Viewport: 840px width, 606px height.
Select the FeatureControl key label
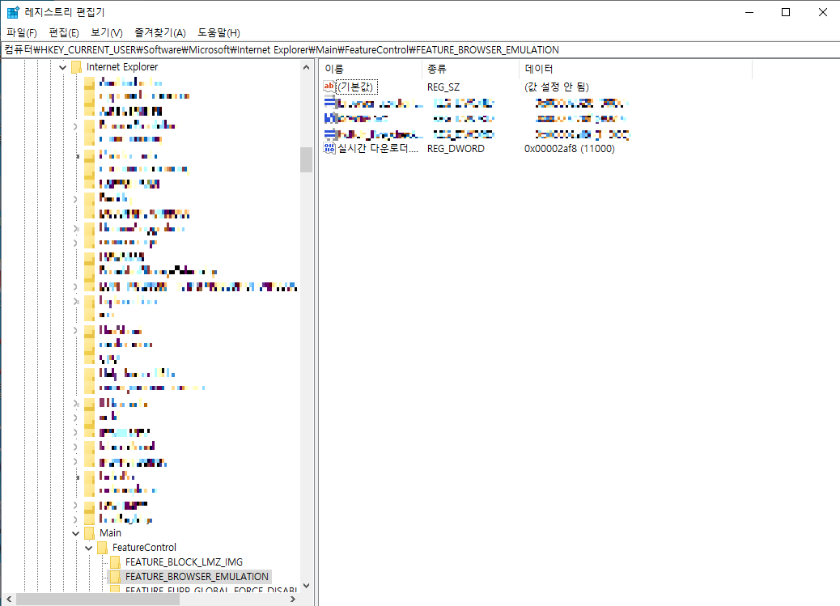click(144, 548)
